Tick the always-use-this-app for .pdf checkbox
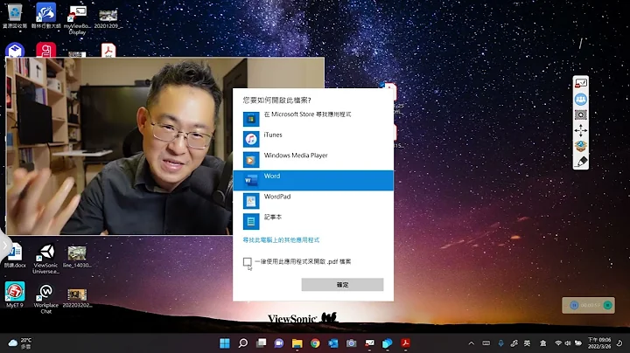 (x=247, y=261)
